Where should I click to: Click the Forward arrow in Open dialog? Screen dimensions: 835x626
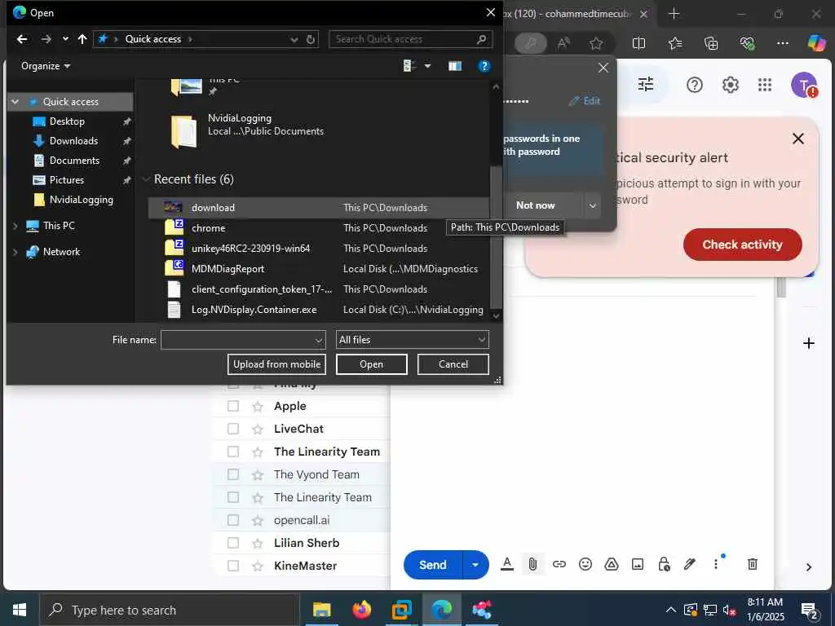click(x=46, y=39)
